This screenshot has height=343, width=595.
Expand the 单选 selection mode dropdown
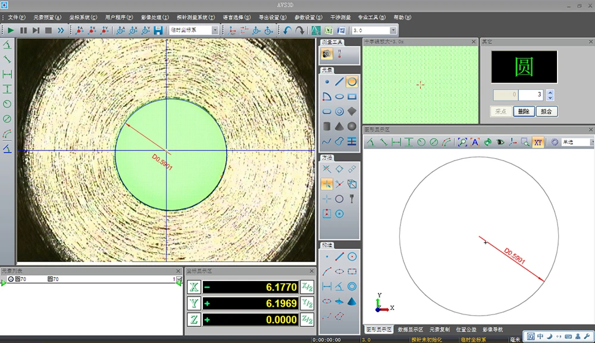point(591,142)
